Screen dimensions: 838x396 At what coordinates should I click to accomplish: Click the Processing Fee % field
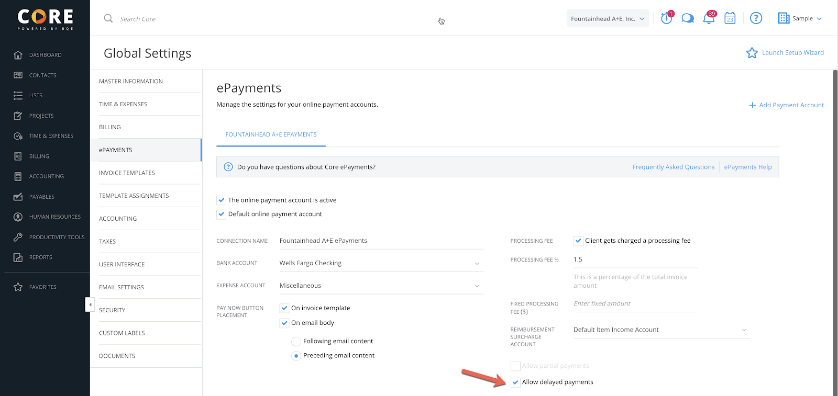coord(635,259)
